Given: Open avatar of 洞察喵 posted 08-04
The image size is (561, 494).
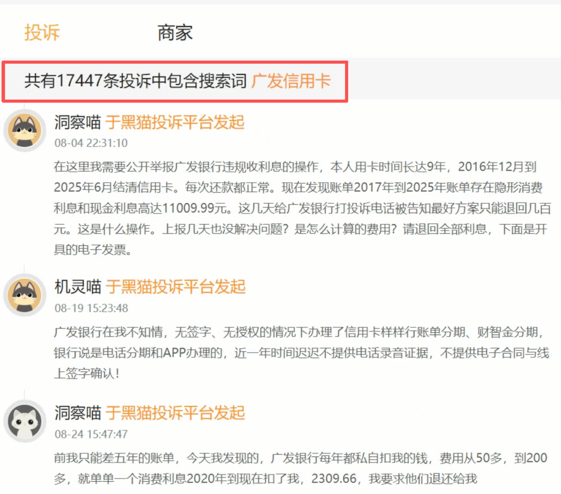Looking at the screenshot, I should tap(25, 130).
